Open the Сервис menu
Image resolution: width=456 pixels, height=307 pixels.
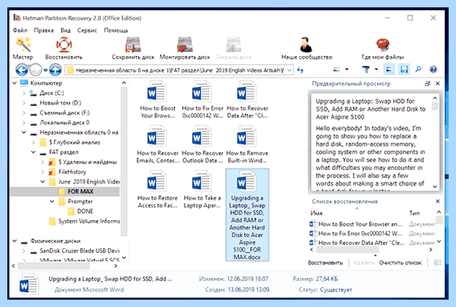click(x=87, y=30)
